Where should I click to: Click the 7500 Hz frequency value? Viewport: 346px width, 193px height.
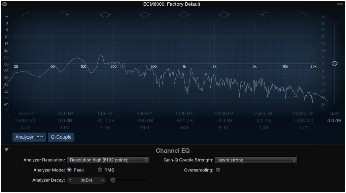point(263,113)
